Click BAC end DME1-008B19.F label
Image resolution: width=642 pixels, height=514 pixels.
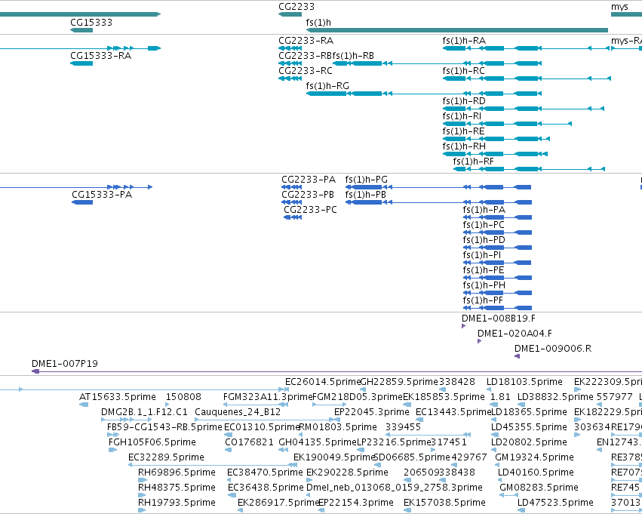click(x=499, y=319)
